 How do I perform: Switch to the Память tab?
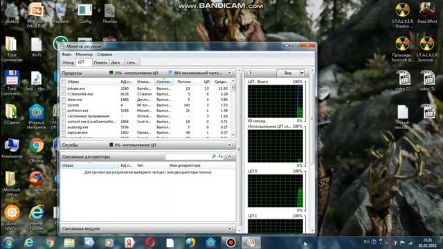pyautogui.click(x=100, y=62)
